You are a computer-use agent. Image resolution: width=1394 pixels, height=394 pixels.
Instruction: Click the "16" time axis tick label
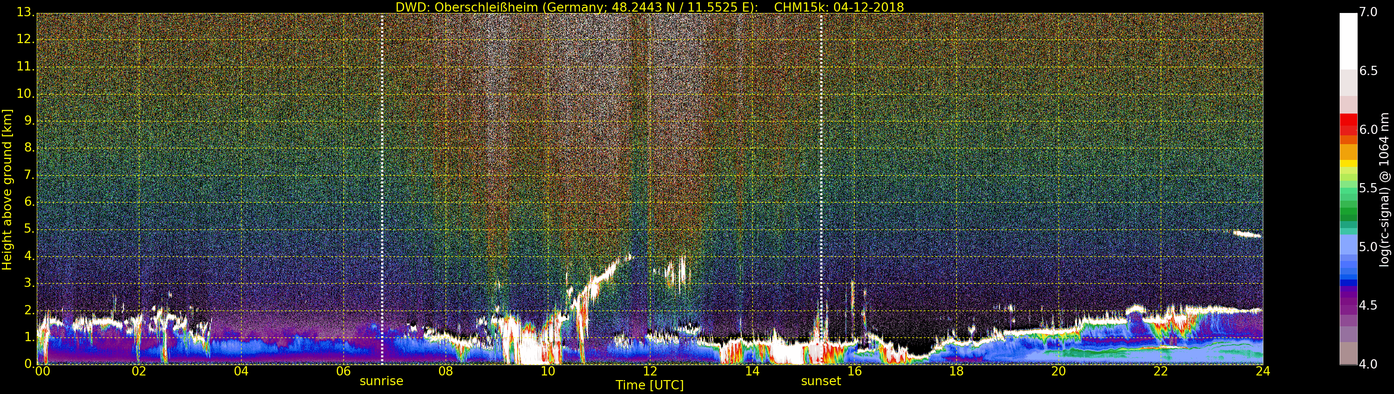click(x=855, y=371)
